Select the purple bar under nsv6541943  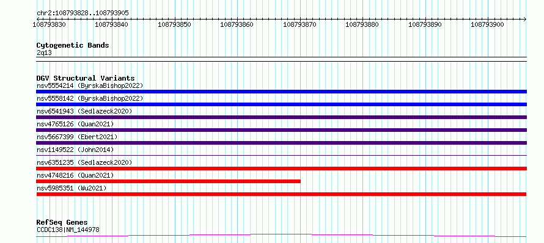tap(281, 117)
